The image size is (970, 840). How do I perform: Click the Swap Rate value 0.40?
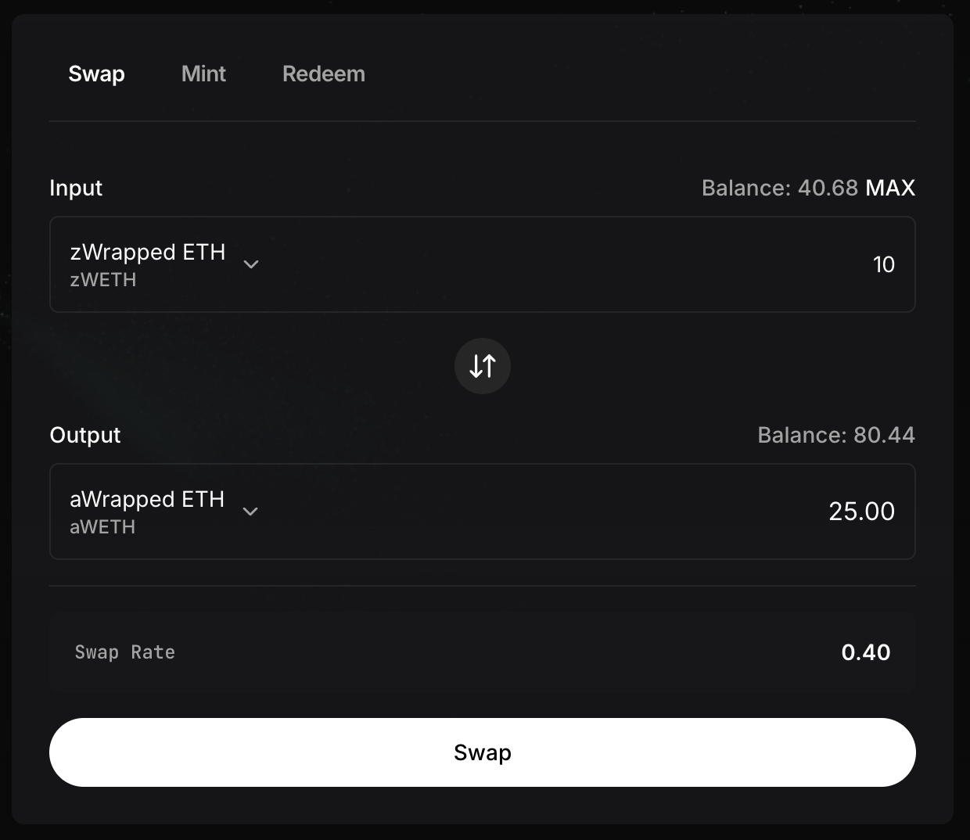[x=865, y=652]
